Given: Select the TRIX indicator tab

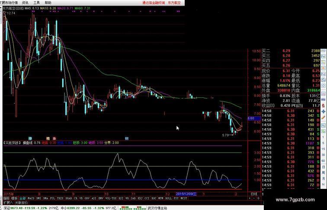Looking at the screenshot, I should pos(60,198).
